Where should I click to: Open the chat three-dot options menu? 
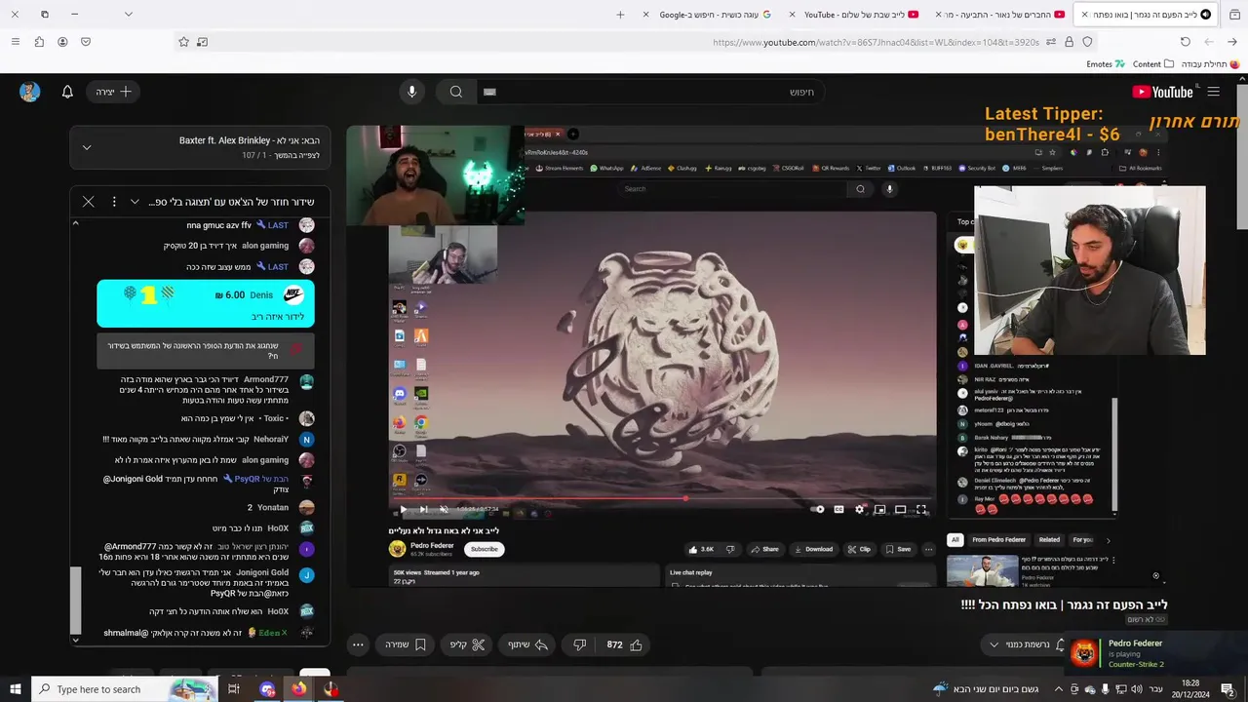[114, 202]
